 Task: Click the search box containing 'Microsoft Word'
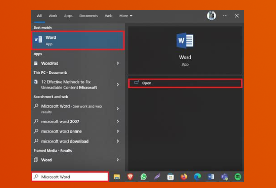pyautogui.click(x=70, y=177)
